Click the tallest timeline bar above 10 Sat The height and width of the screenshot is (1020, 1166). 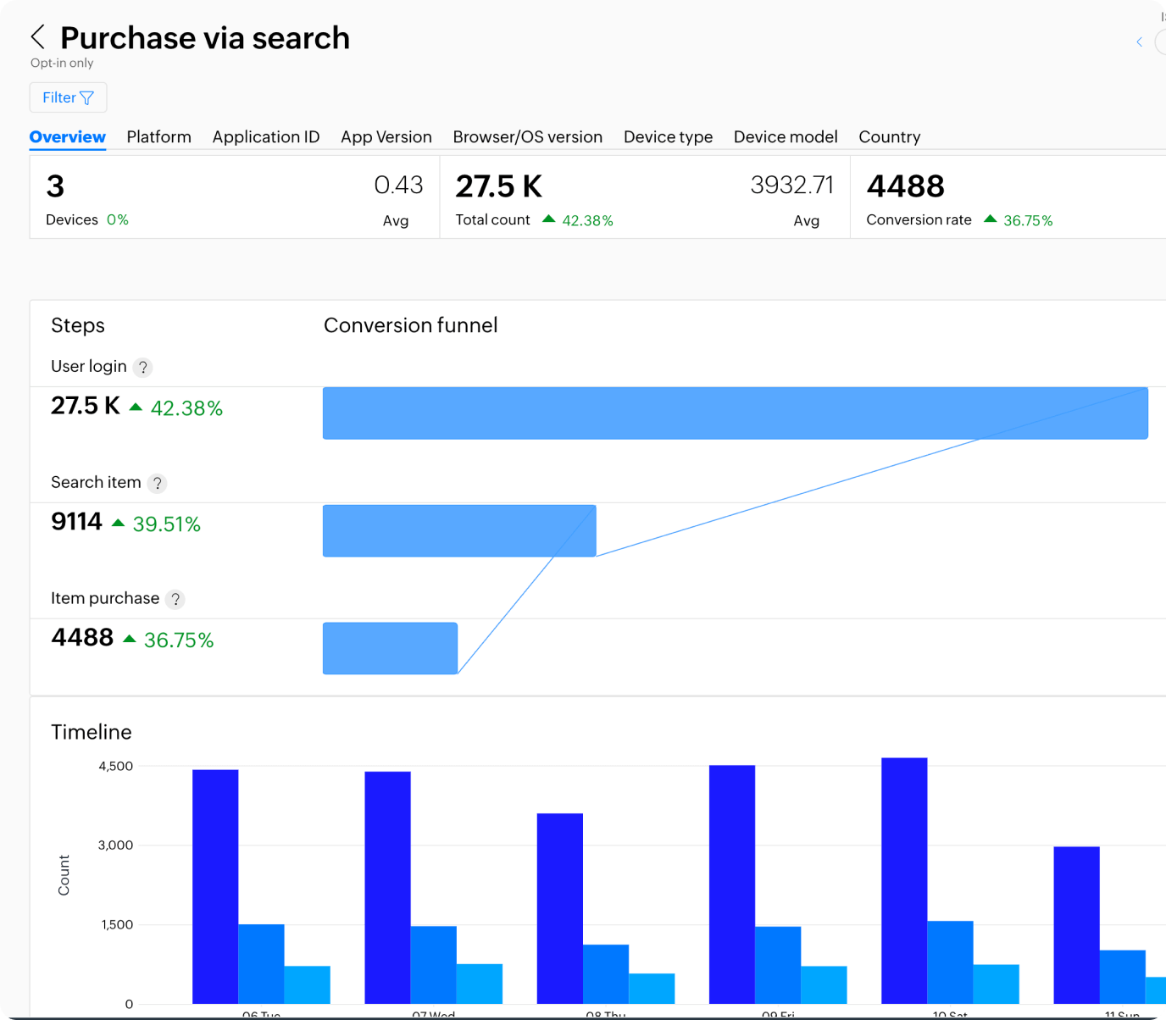point(907,881)
